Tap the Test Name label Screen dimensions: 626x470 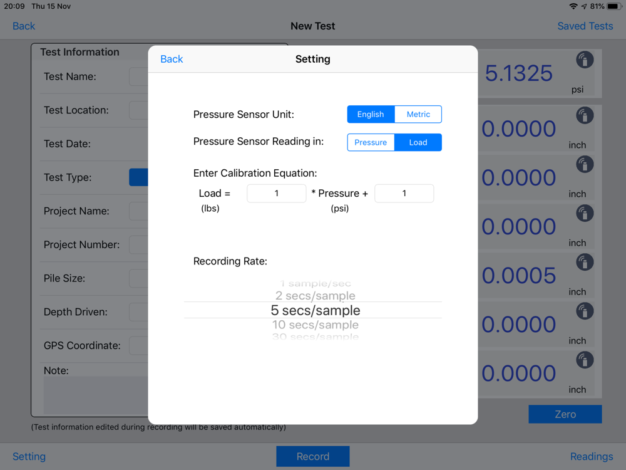coord(70,76)
